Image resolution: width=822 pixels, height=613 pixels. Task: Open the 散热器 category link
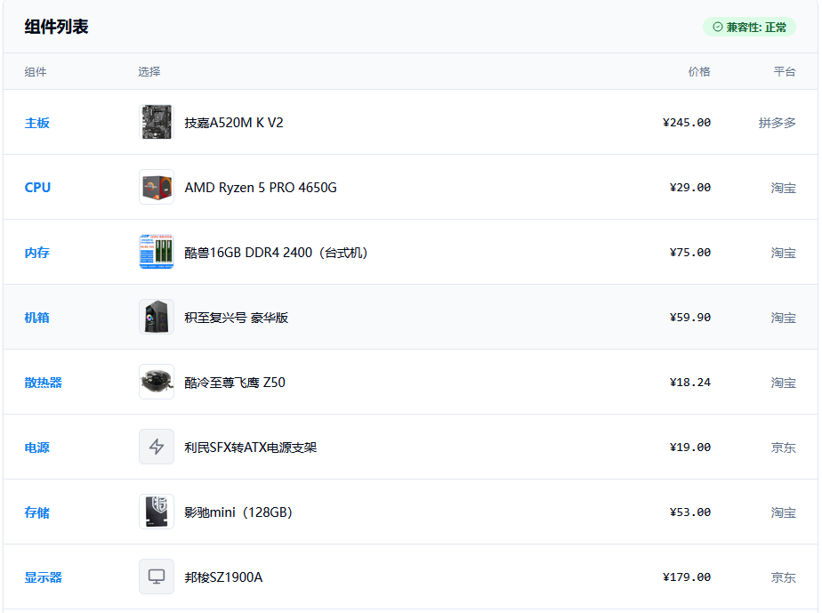44,383
